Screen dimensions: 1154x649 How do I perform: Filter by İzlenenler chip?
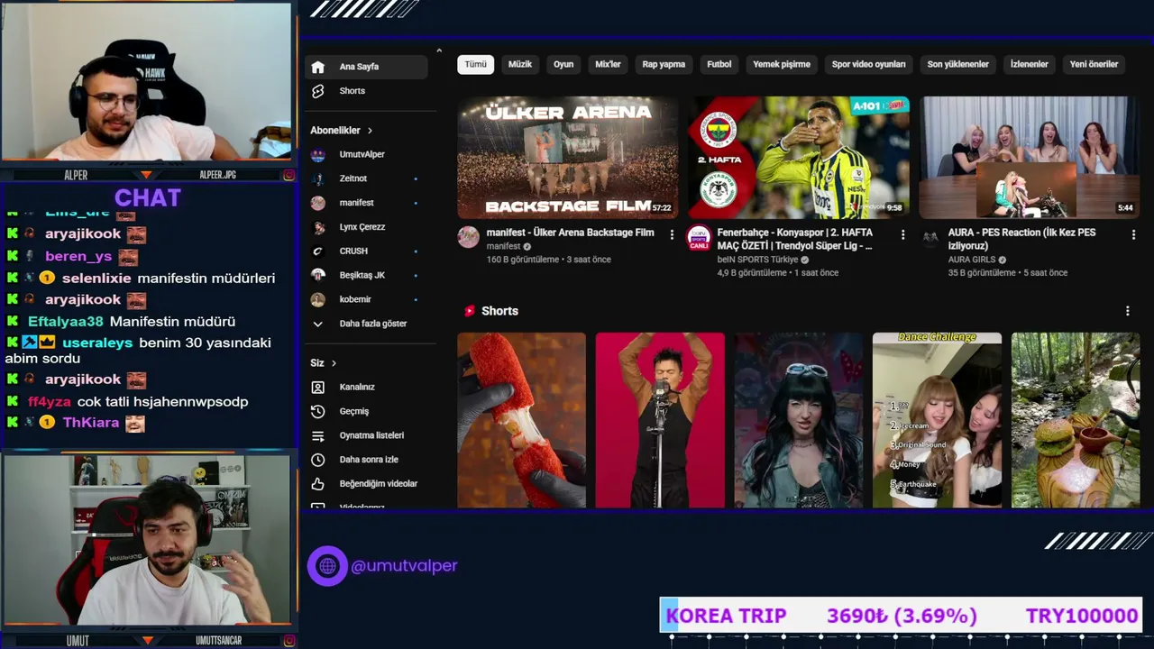1030,64
